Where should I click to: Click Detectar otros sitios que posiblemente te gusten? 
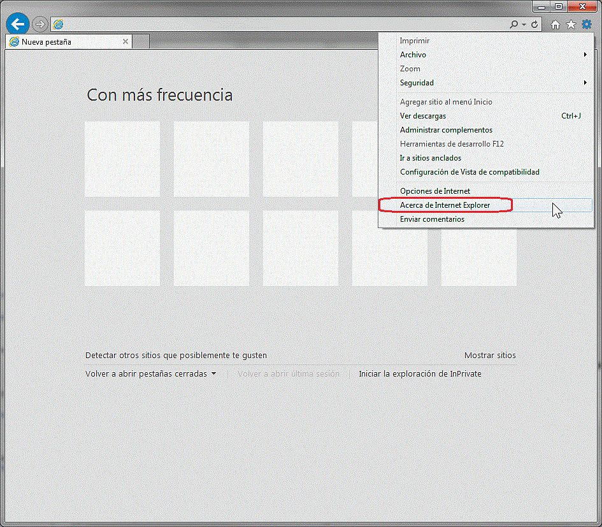176,356
